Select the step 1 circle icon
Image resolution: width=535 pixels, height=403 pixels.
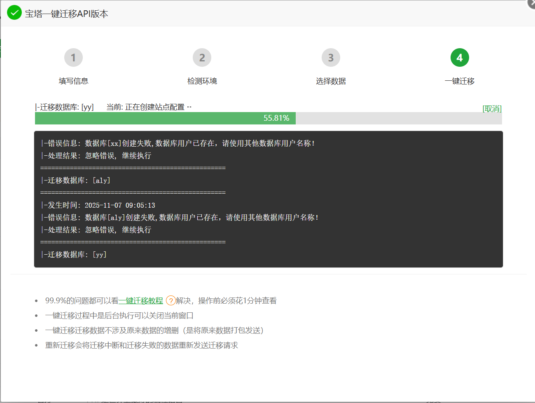point(73,58)
